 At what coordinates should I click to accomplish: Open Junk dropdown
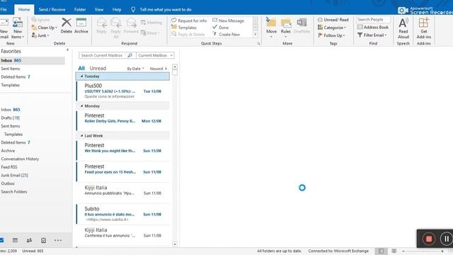40,35
